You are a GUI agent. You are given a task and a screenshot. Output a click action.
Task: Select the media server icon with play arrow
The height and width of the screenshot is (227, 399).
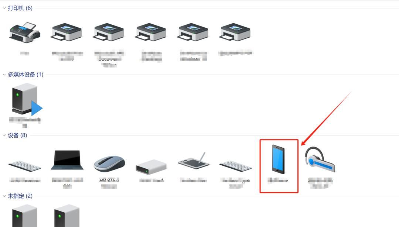pyautogui.click(x=27, y=100)
